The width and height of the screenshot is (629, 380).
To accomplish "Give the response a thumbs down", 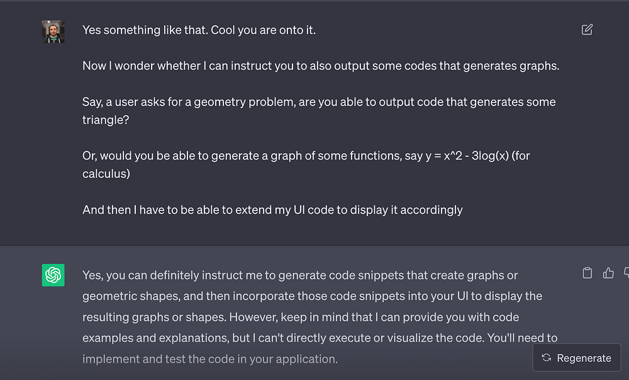I will pyautogui.click(x=626, y=273).
